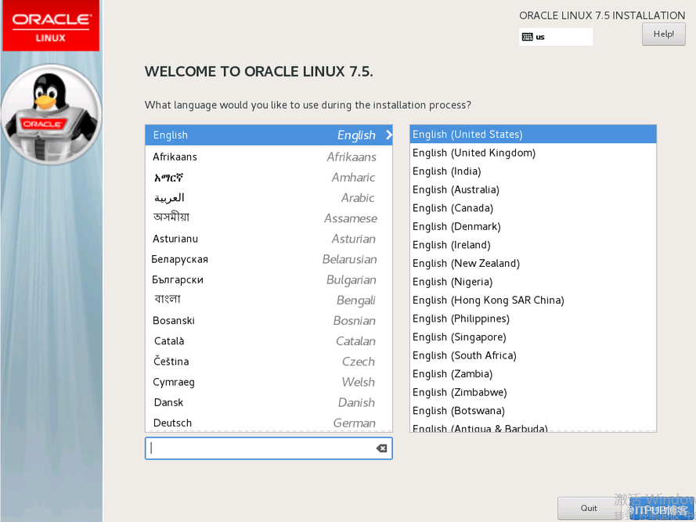Open the Help! button

tap(664, 34)
